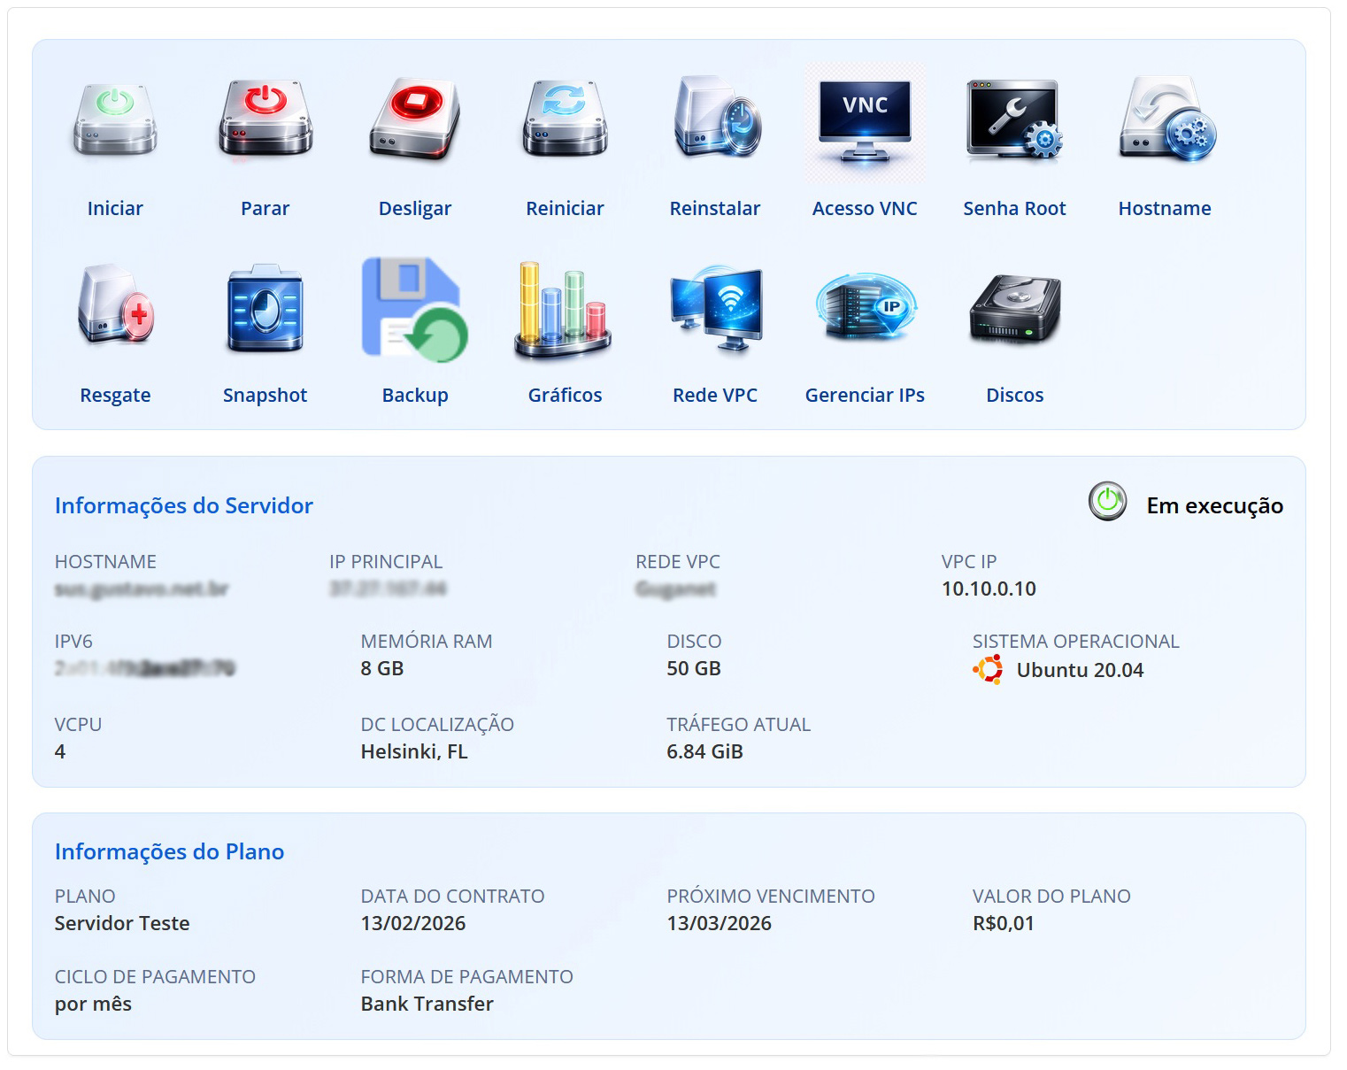This screenshot has height=1070, width=1347.
Task: Open the Senha Root password icon
Action: tap(1014, 120)
